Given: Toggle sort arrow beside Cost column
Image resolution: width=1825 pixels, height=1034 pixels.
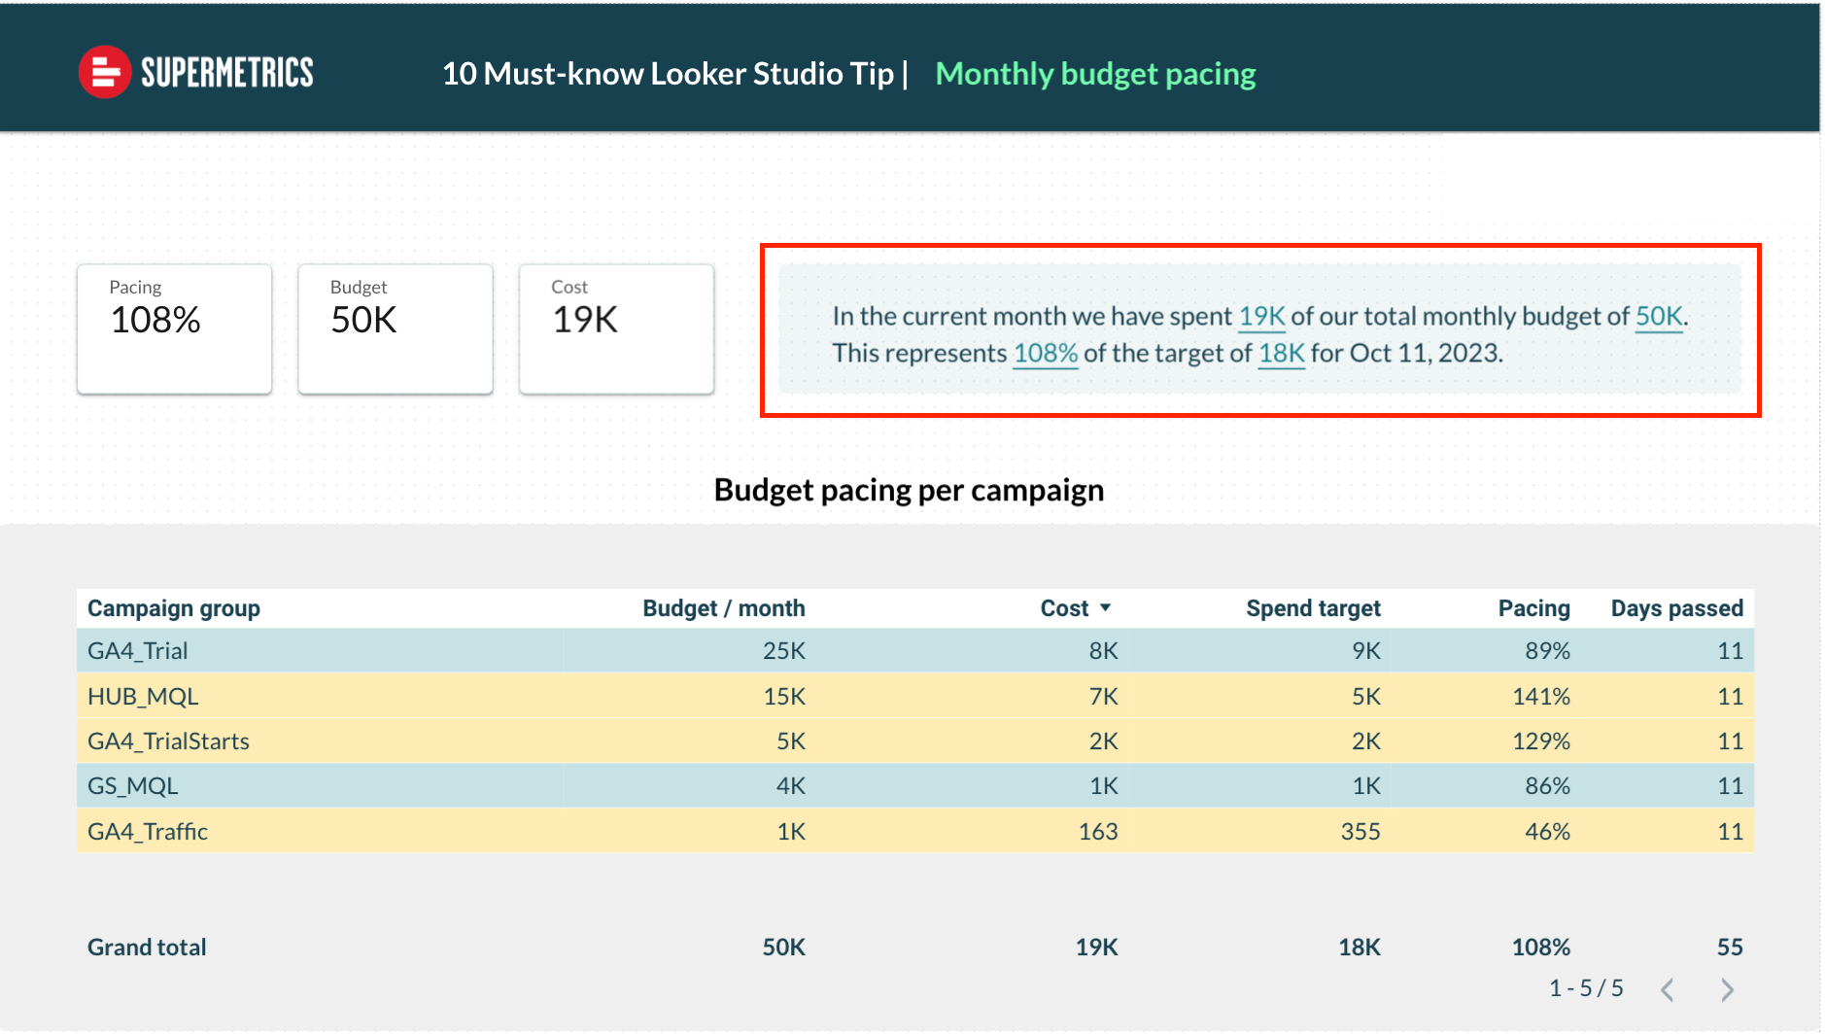Looking at the screenshot, I should point(1105,608).
